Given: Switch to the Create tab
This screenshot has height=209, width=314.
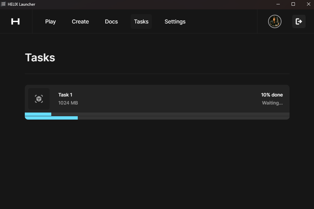Looking at the screenshot, I should (x=80, y=21).
